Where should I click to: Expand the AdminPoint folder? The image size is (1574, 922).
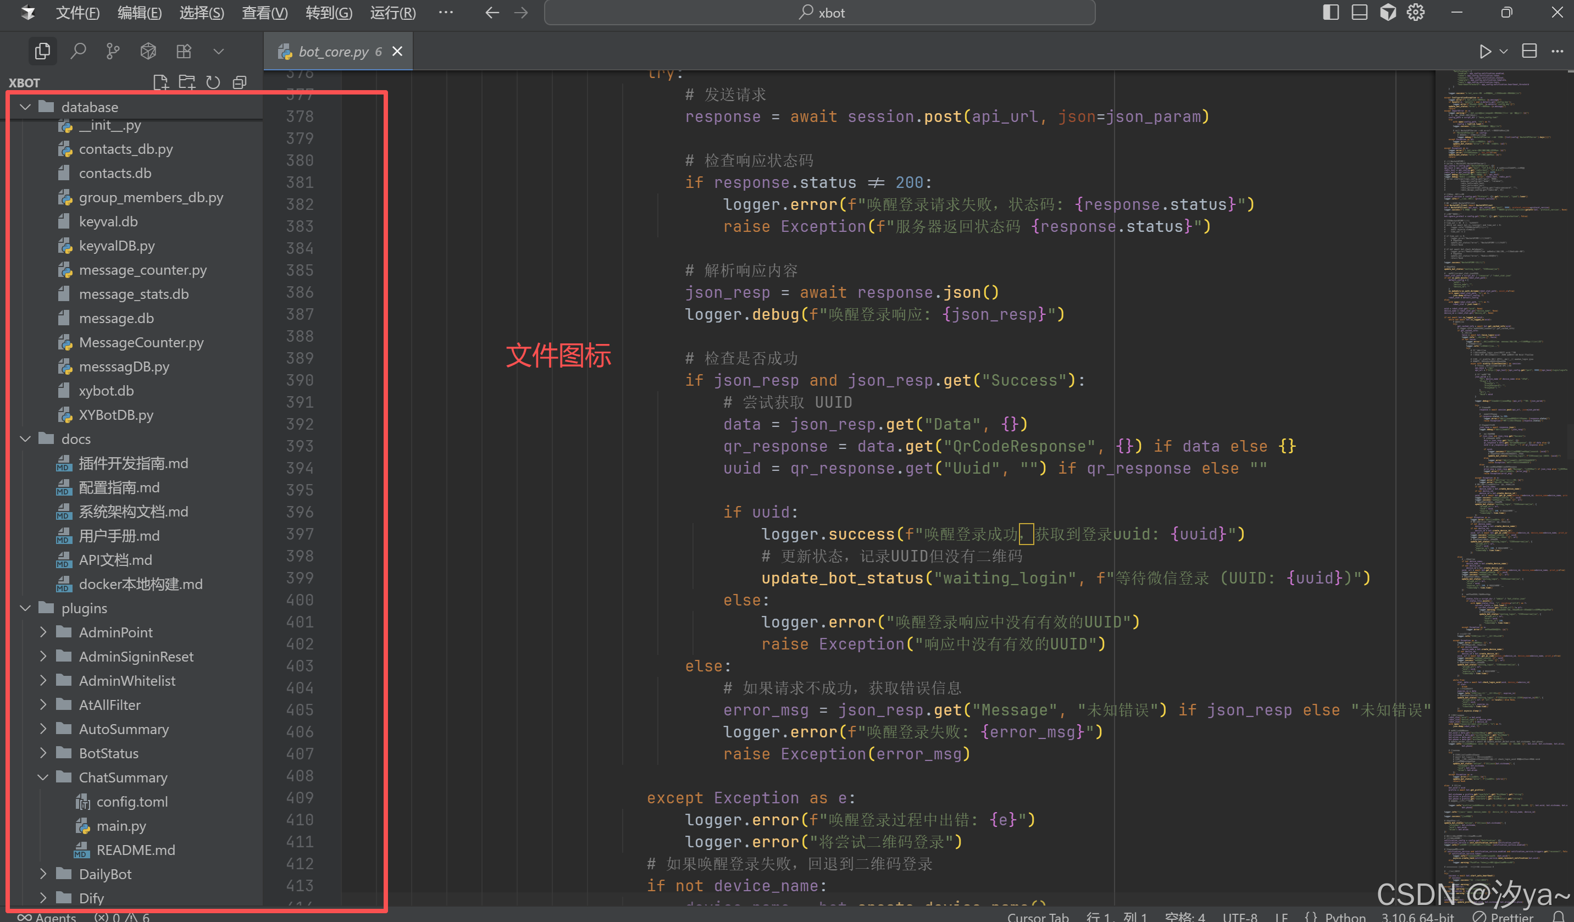coord(43,632)
